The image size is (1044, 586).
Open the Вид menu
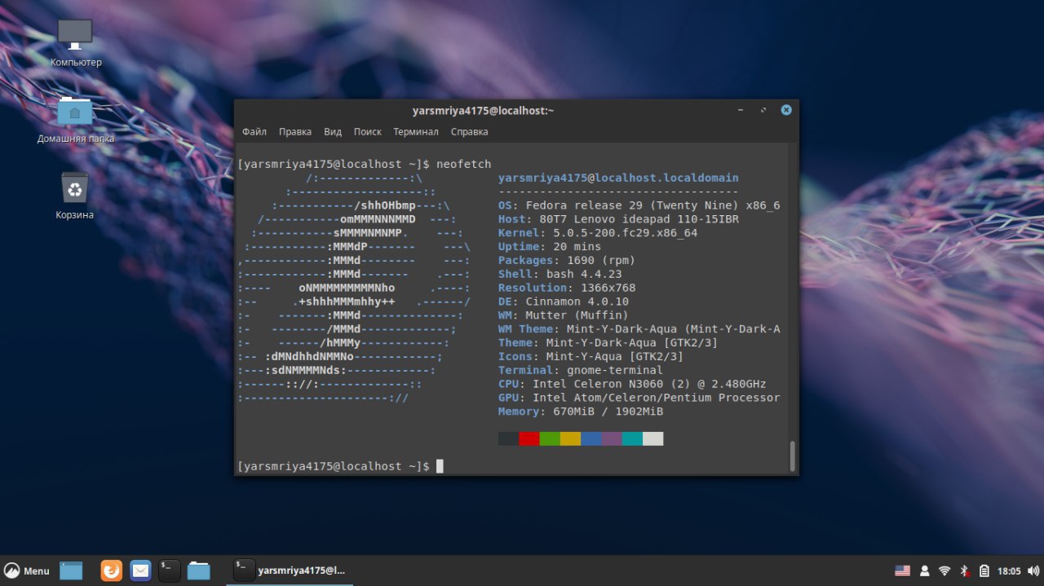333,131
